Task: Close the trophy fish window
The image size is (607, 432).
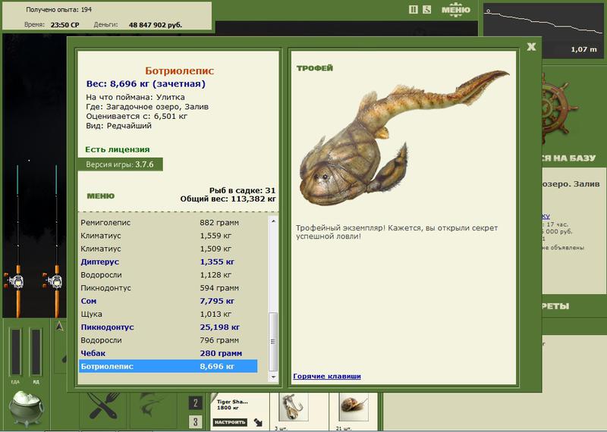Action: (532, 47)
